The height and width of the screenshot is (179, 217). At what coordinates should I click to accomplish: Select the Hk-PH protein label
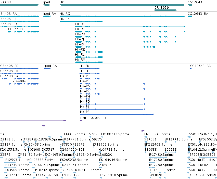85,97
